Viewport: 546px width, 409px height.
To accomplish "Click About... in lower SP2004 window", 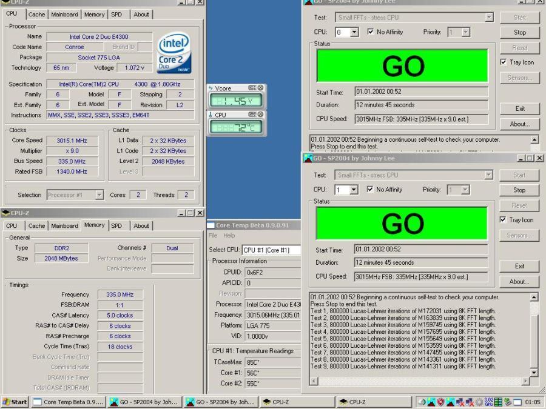I will pos(519,281).
